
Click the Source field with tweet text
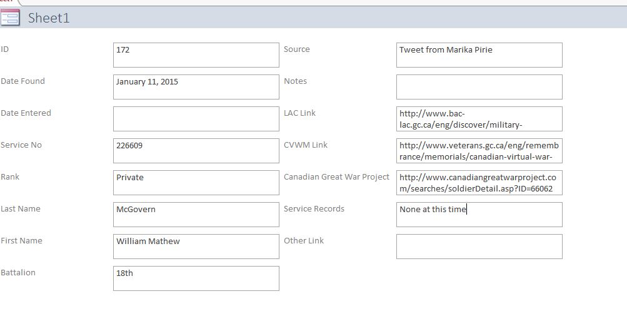(479, 55)
